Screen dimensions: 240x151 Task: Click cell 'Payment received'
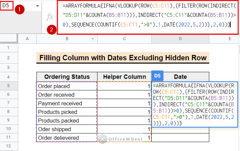coord(67,103)
